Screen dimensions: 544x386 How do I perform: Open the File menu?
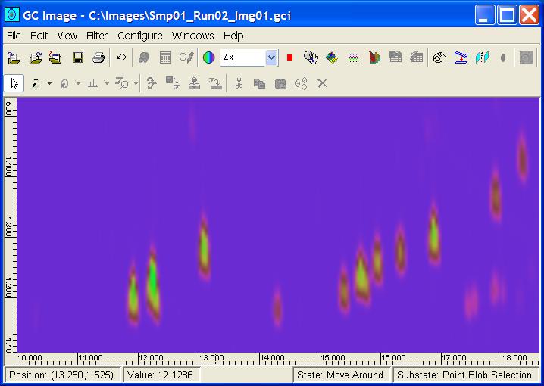[14, 36]
